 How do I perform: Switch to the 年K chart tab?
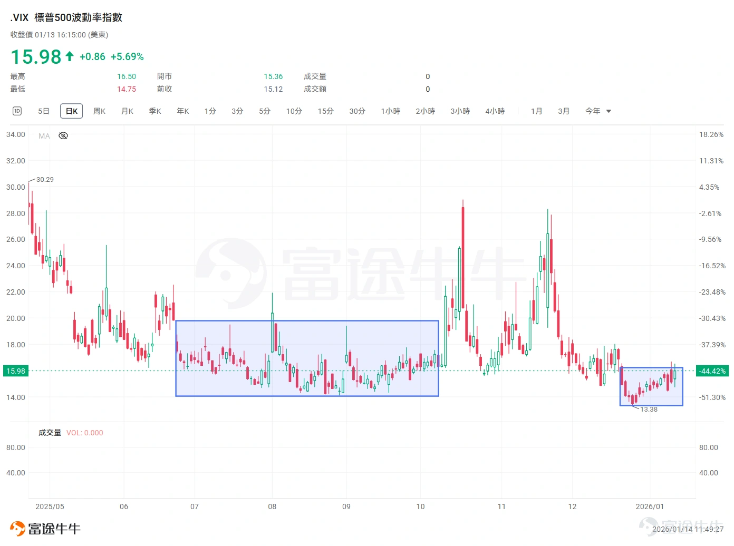183,111
